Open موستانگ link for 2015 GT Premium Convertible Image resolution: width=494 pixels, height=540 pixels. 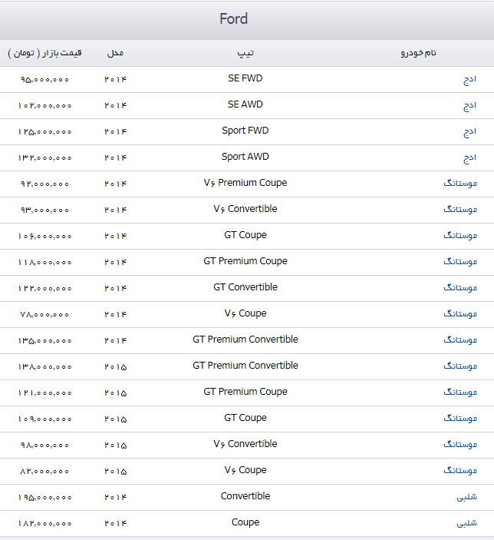[460, 366]
